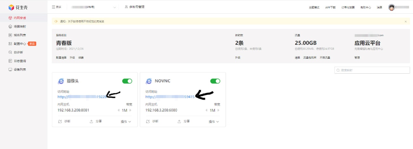The height and width of the screenshot is (149, 413).
Task: Open 配置清单 under 青春版
Action: [61, 57]
